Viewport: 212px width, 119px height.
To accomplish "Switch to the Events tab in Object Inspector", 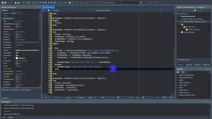I will pyautogui.click(x=14, y=13).
